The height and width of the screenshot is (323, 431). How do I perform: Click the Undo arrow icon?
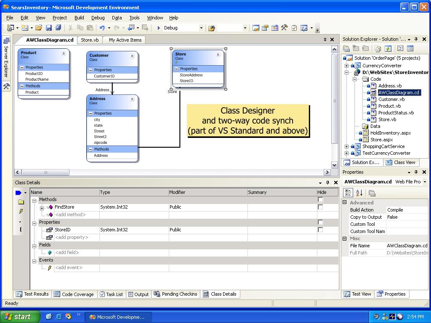coord(102,28)
